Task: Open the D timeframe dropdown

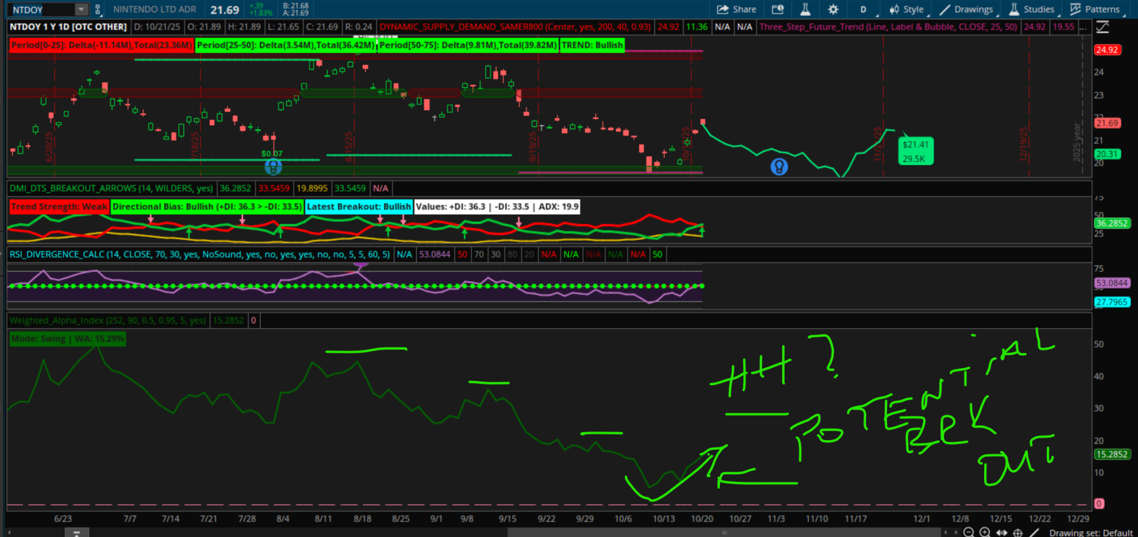Action: (x=863, y=10)
